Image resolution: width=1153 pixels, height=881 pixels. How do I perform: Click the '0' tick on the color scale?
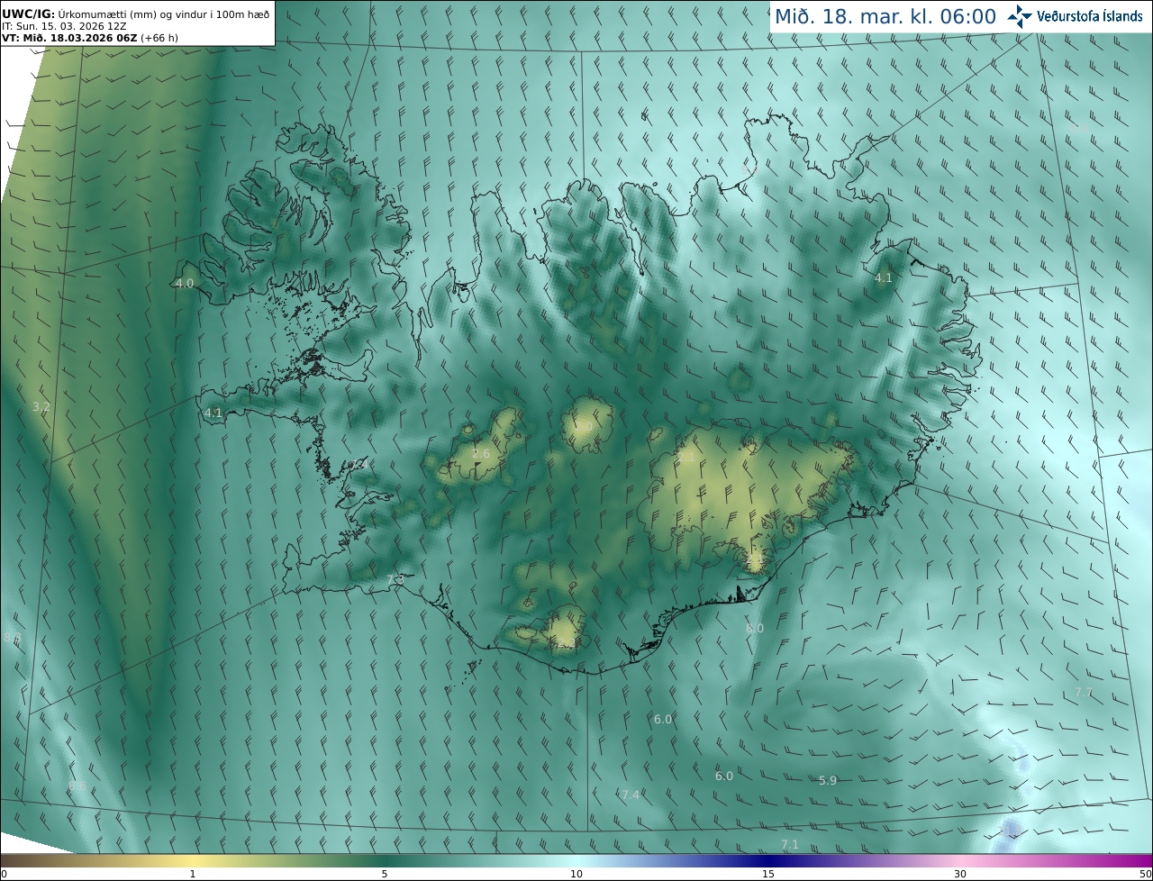(x=3, y=874)
